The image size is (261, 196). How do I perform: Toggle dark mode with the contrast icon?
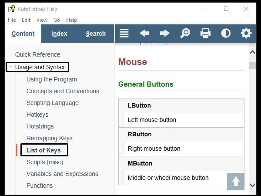point(226,33)
